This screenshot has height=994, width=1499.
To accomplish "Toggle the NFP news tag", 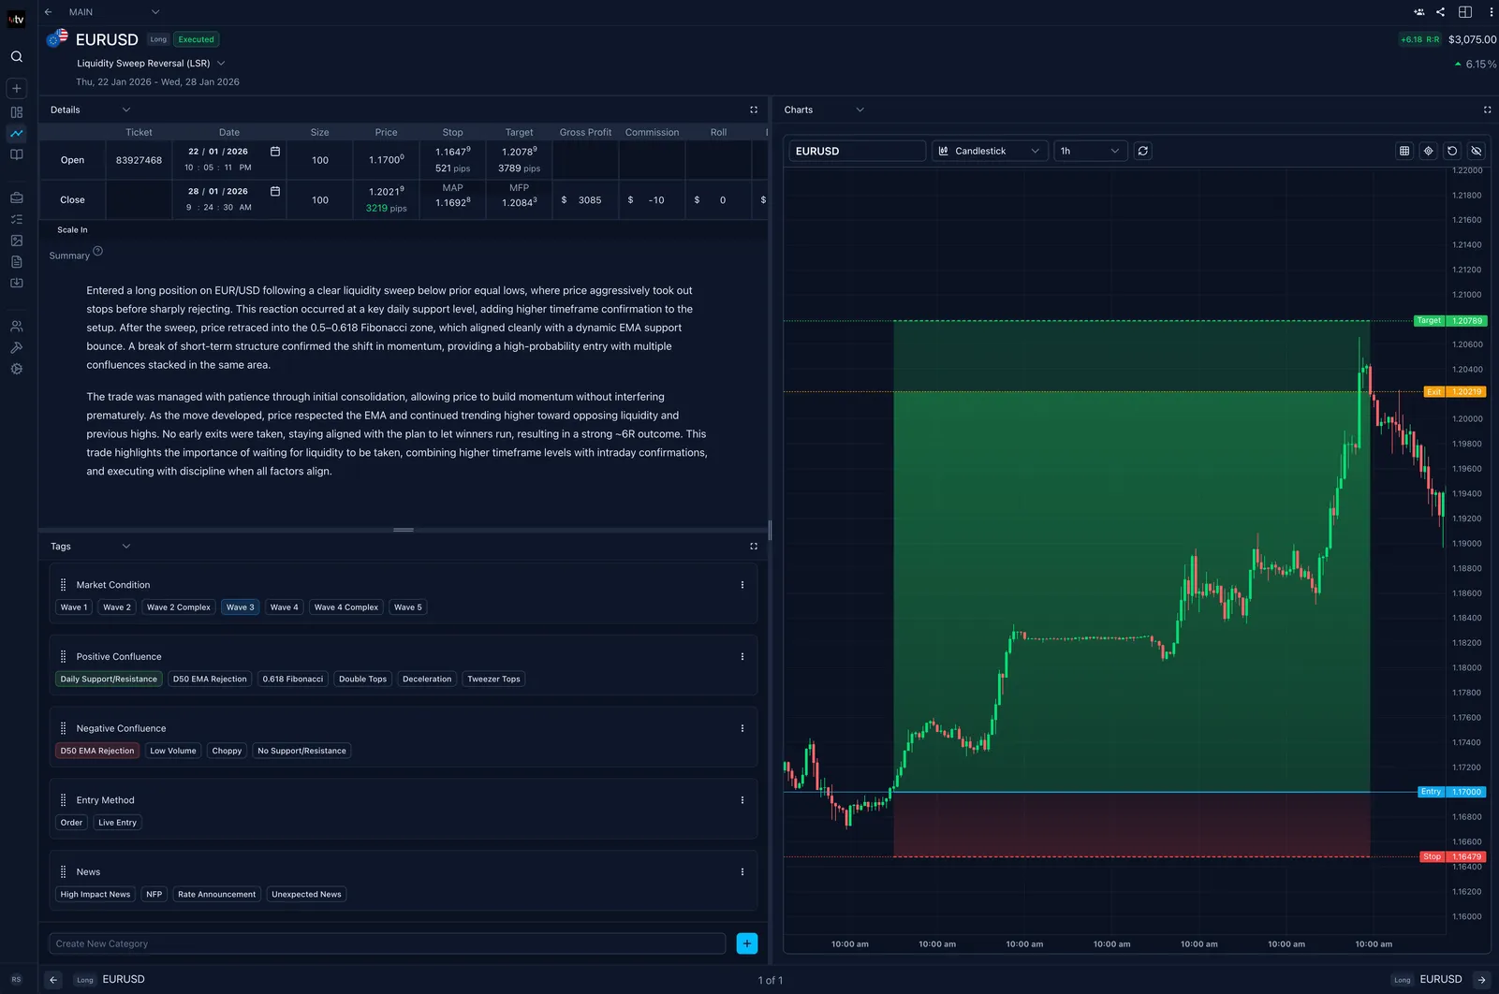I will [x=154, y=895].
